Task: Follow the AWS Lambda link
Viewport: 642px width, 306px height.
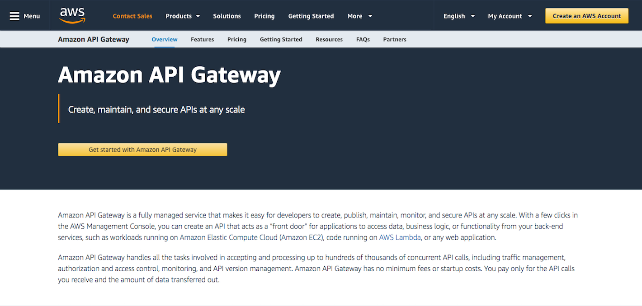Action: (400, 237)
